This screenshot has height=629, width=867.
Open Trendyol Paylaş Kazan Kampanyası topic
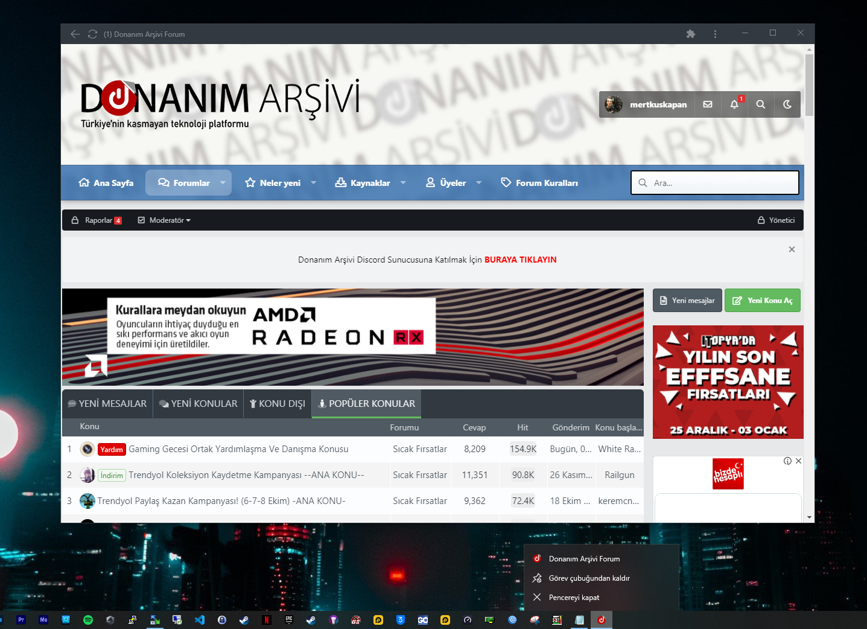click(x=221, y=501)
